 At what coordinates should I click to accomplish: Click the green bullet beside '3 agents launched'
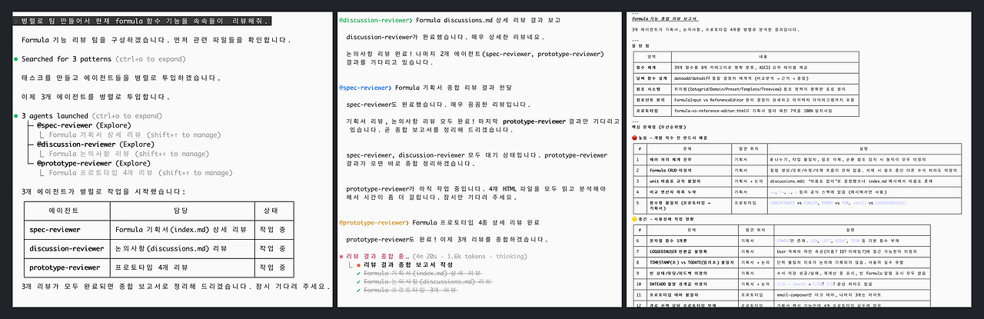point(15,116)
